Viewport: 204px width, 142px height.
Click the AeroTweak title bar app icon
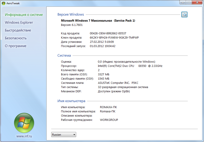pos(4,3)
